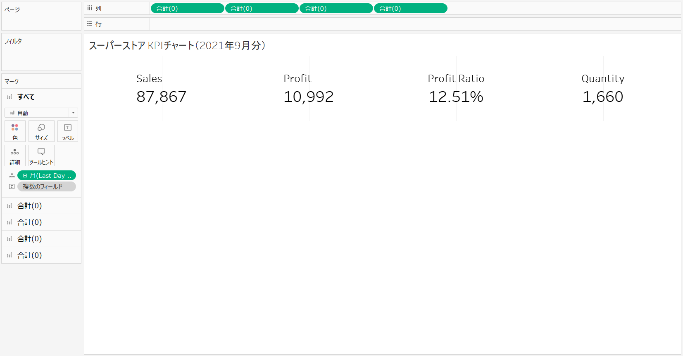Open the 色 (color) marks button
The image size is (683, 356).
(15, 131)
